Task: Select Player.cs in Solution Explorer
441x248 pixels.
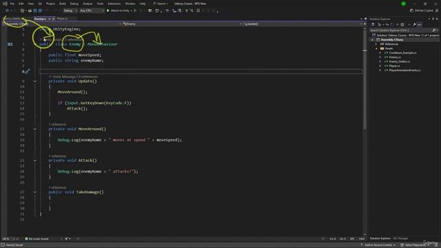Action: tap(394, 66)
